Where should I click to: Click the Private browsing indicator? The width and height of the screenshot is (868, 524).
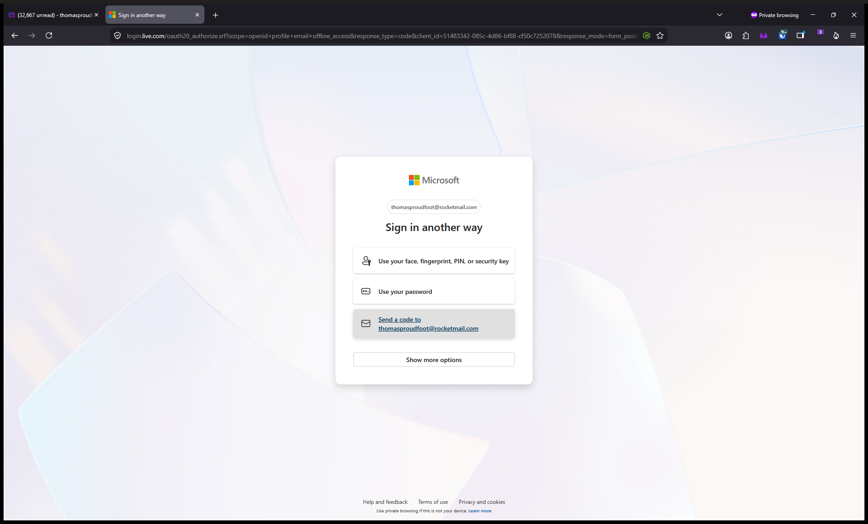tap(775, 15)
